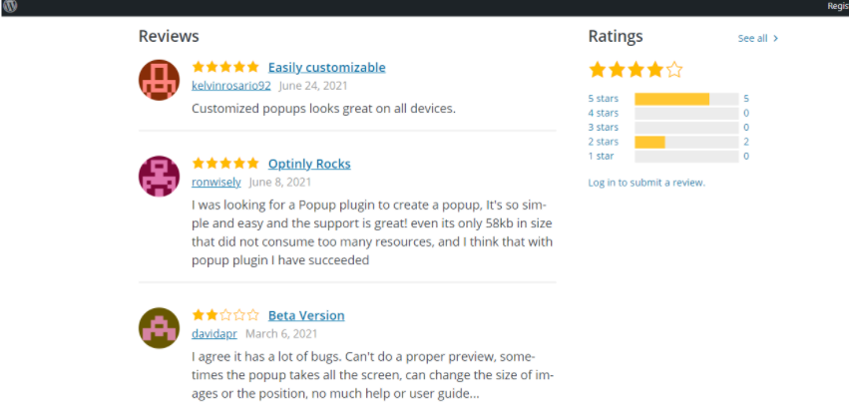Image resolution: width=849 pixels, height=413 pixels.
Task: Click the 2 stars rating bar
Action: click(686, 142)
